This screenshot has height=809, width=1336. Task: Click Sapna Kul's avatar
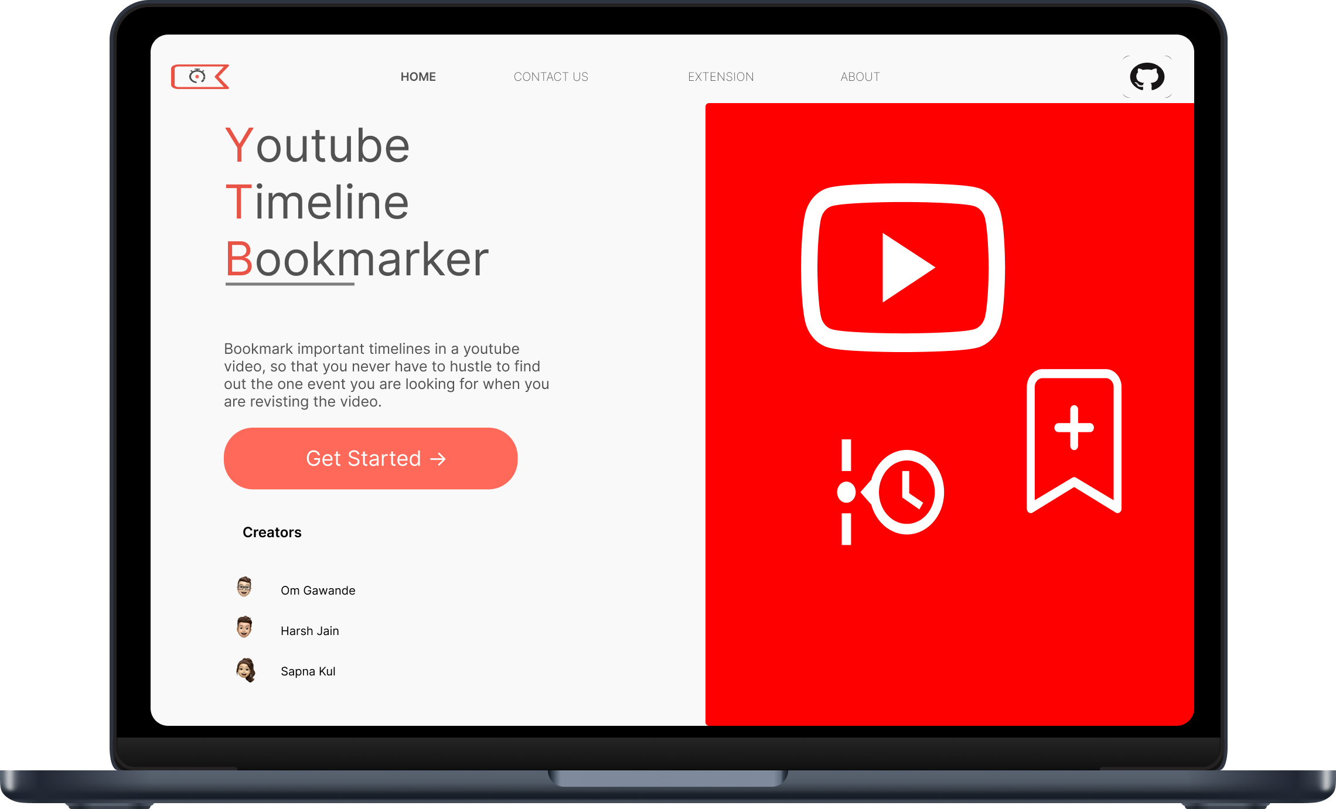(246, 670)
